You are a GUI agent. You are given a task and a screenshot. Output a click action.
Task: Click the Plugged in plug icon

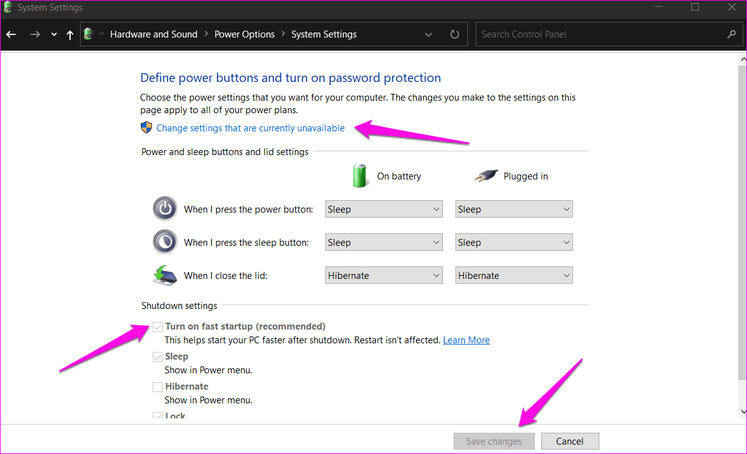(486, 176)
